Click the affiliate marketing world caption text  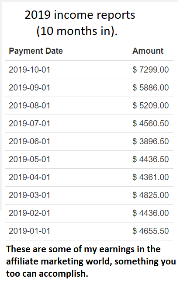click(58, 261)
